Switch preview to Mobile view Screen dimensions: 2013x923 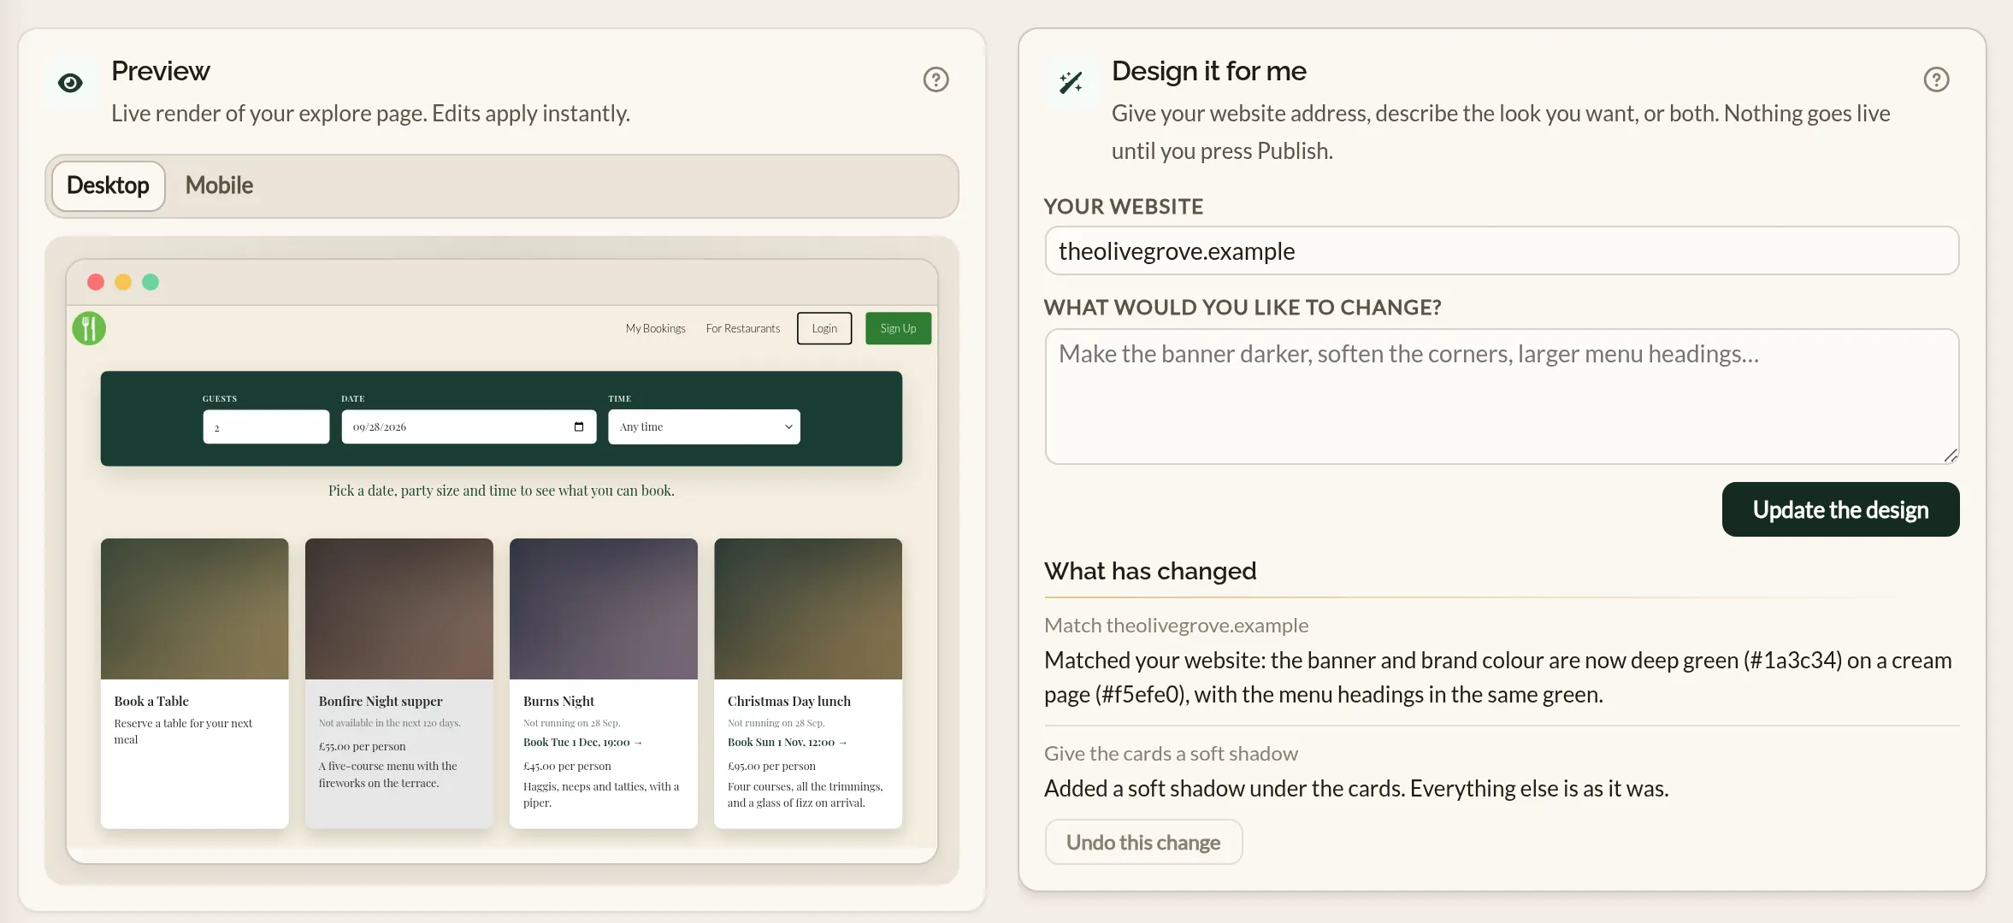click(219, 185)
